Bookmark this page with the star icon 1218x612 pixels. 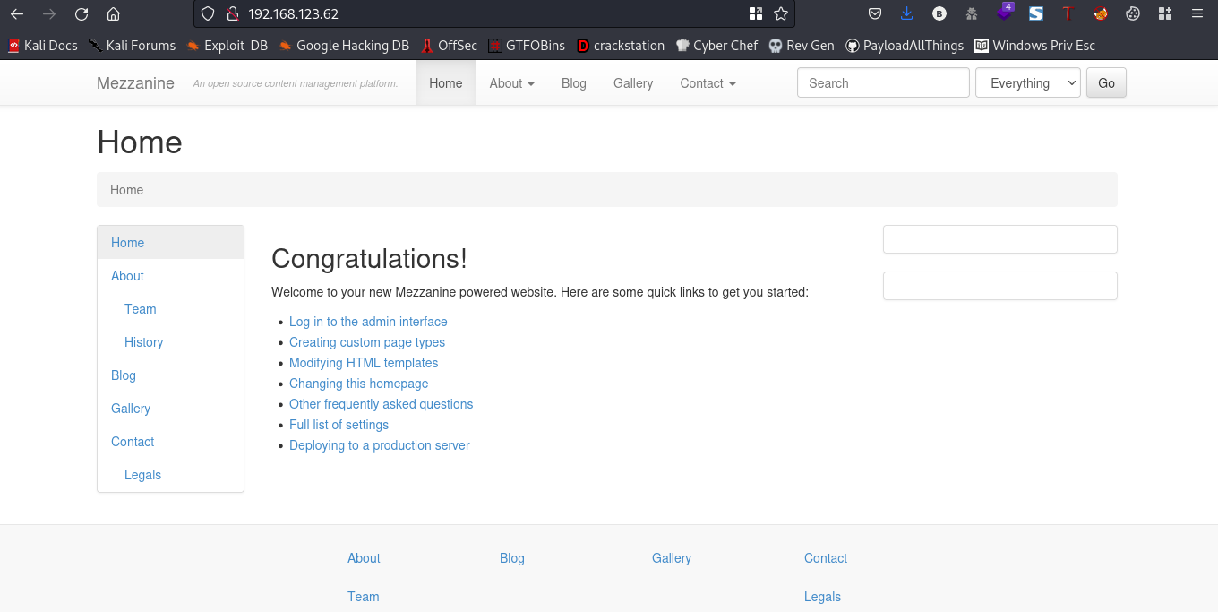(781, 13)
